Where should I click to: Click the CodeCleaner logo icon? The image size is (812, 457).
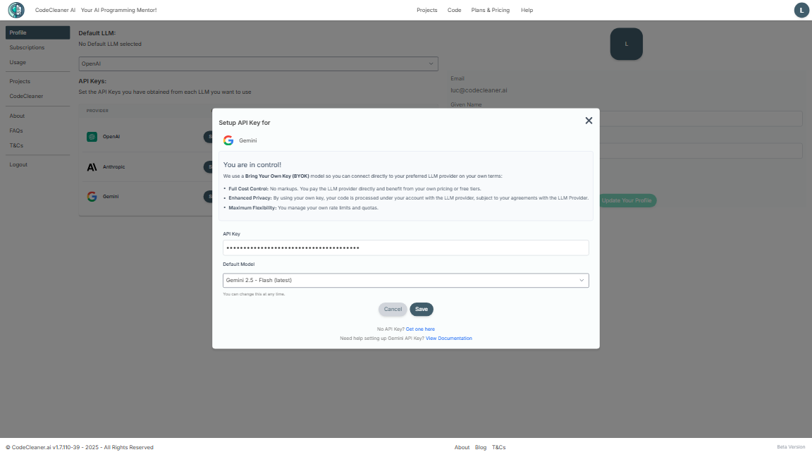tap(16, 10)
